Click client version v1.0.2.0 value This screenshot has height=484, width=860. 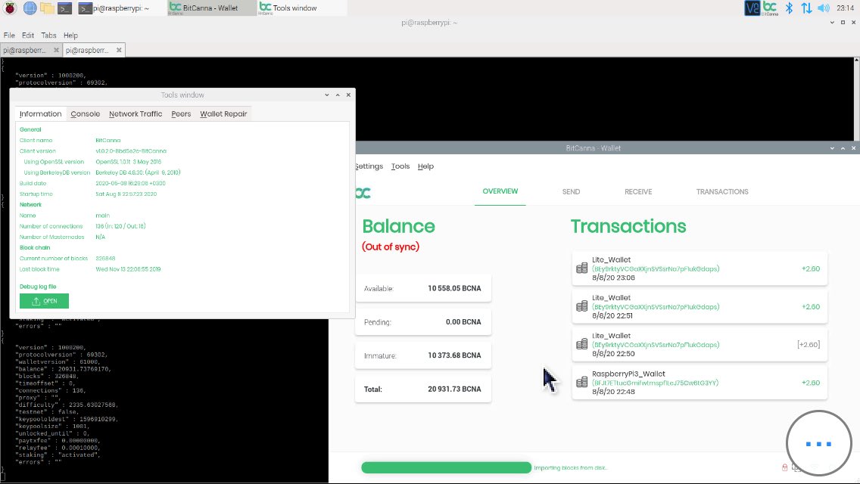point(131,151)
